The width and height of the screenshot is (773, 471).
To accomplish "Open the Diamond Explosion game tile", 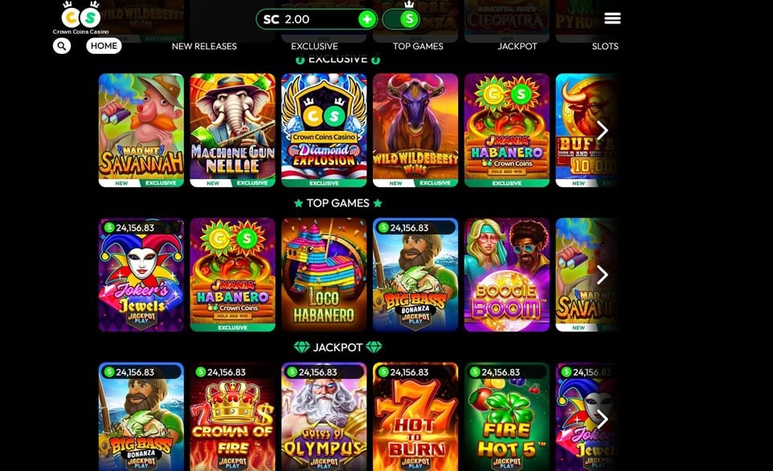I will 324,130.
